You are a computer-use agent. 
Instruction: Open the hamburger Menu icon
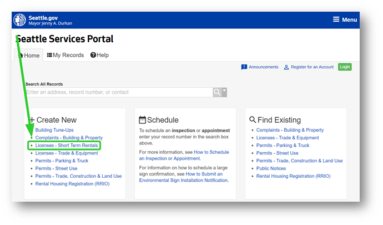click(x=336, y=19)
